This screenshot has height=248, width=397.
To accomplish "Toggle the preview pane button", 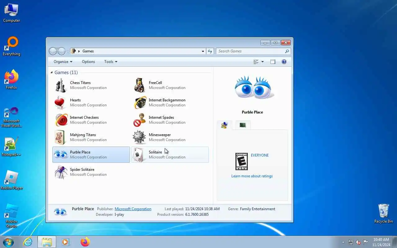I will pos(273,62).
